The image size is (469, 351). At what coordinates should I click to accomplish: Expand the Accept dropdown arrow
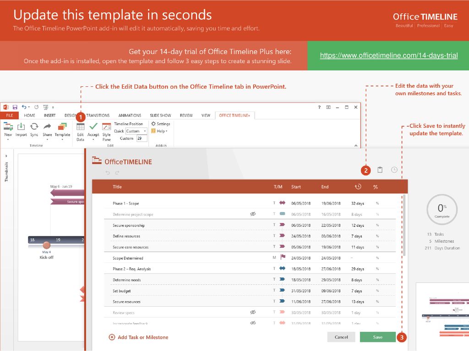point(93,139)
